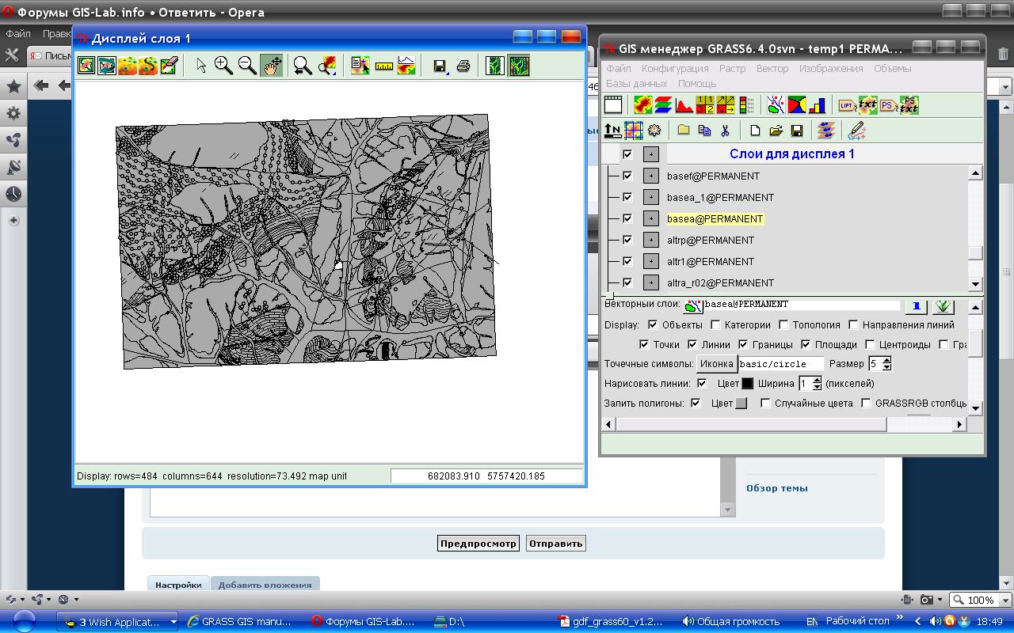
Task: Toggle the Случайные цвета checkbox
Action: (765, 404)
